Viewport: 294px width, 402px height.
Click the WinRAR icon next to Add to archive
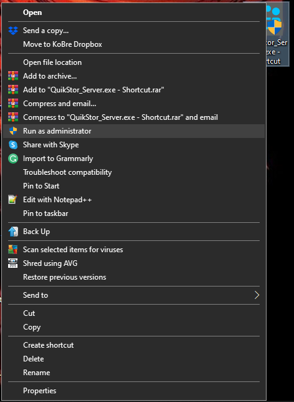[x=13, y=76]
